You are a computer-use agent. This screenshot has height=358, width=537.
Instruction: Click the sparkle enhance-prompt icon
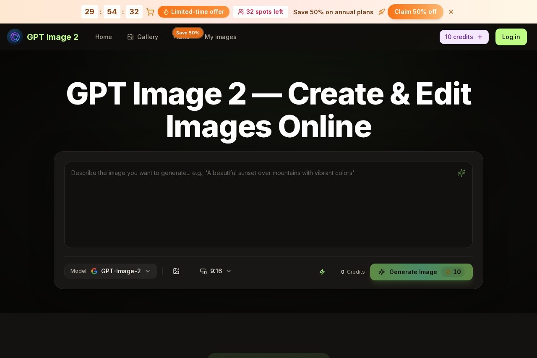461,173
